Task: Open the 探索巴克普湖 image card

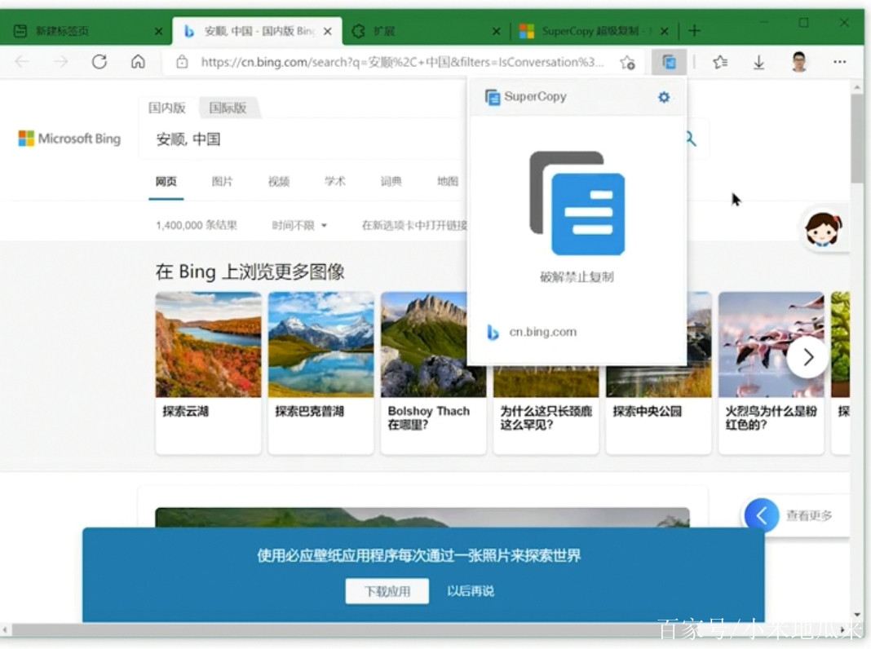Action: click(x=321, y=372)
